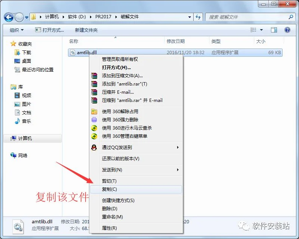Select PR2017 in the address breadcrumb
This screenshot has width=299, height=239.
[x=103, y=17]
